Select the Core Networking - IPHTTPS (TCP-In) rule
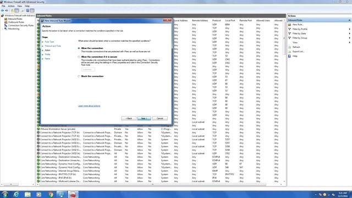Image resolution: width=352 pixels, height=198 pixels. pos(58,174)
